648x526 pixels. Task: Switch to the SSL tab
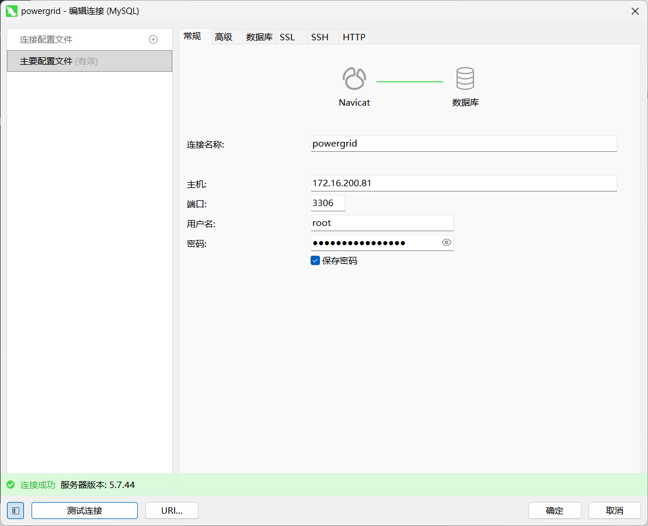tap(287, 37)
